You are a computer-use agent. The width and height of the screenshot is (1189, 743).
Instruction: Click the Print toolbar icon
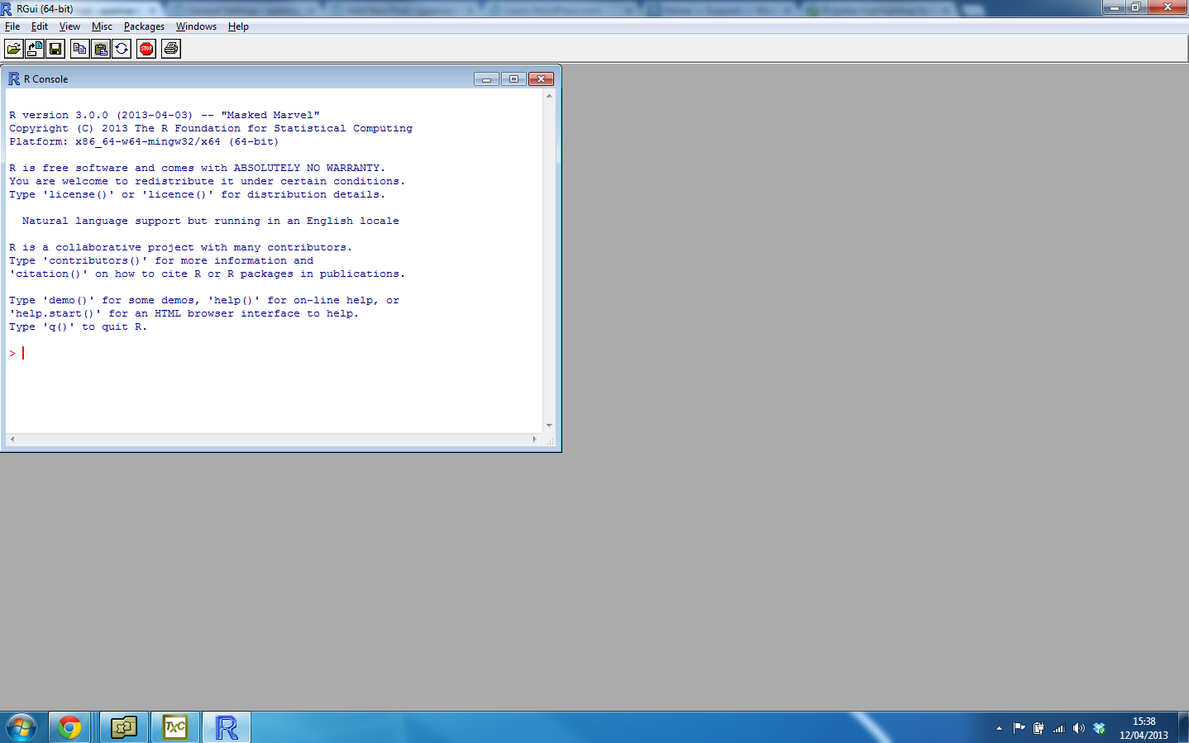click(171, 49)
